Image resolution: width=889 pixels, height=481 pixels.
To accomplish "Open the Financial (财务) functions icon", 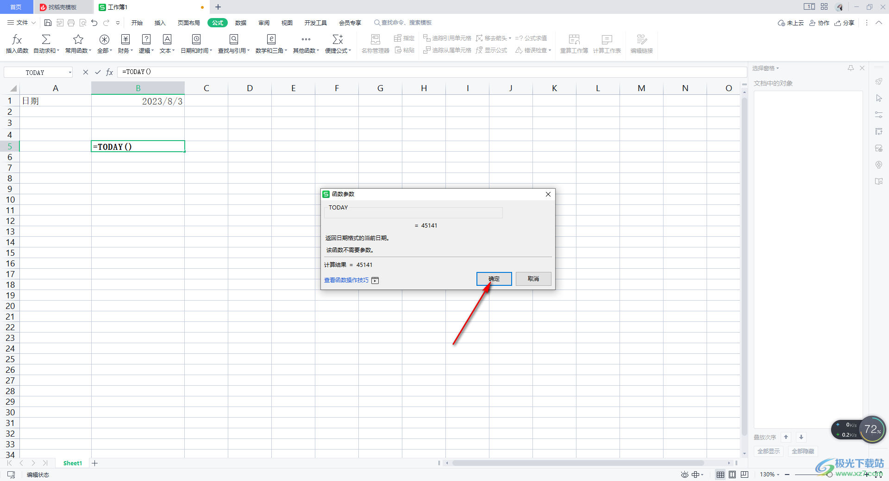I will pyautogui.click(x=125, y=39).
